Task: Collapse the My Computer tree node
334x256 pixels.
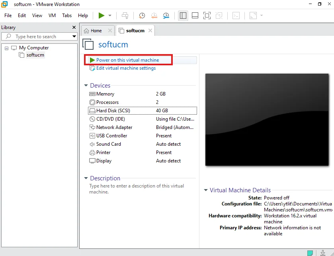Action: 7,48
